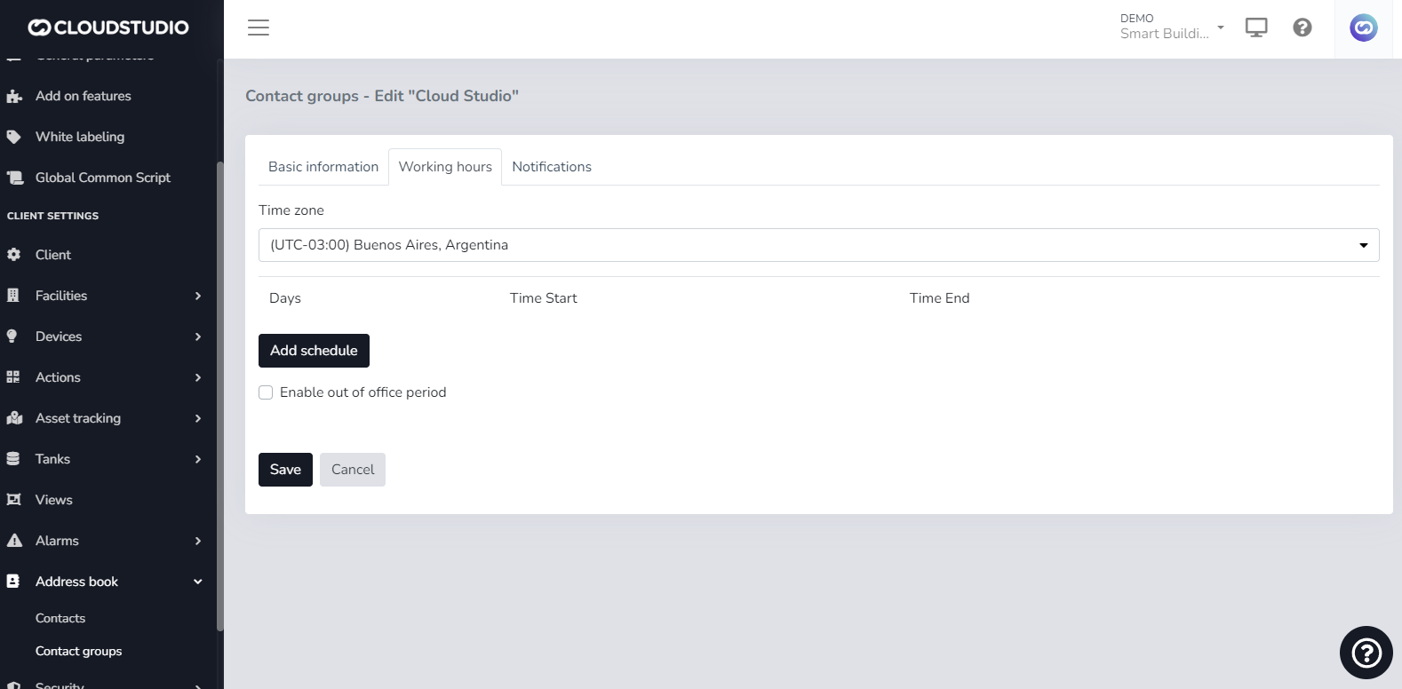Open the DEMO Smart Building client selector
Image resolution: width=1402 pixels, height=689 pixels.
1171,27
